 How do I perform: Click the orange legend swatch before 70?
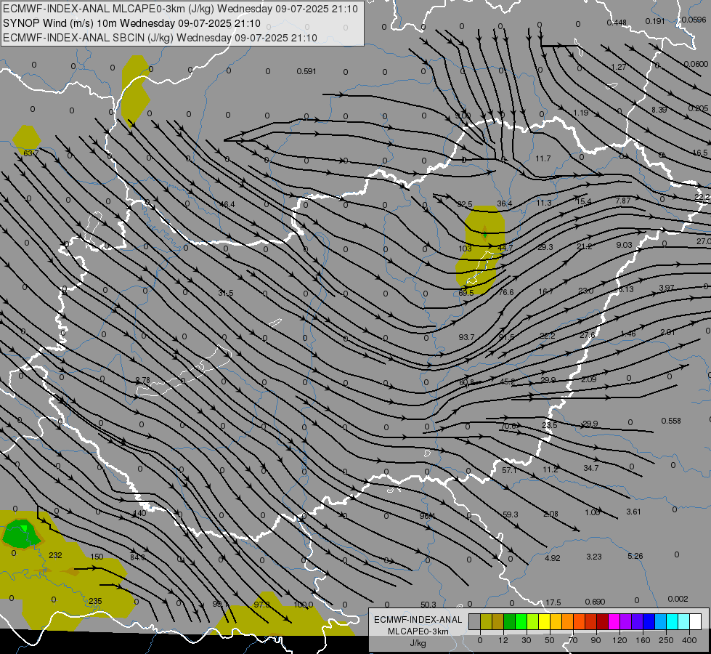pyautogui.click(x=567, y=622)
